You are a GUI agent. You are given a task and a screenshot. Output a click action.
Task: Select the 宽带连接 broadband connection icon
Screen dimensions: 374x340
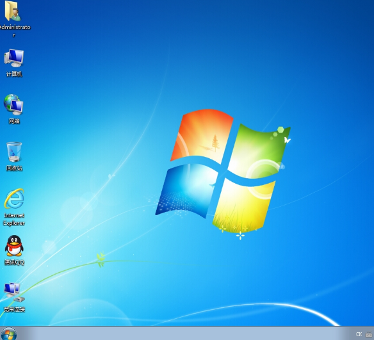tap(14, 293)
